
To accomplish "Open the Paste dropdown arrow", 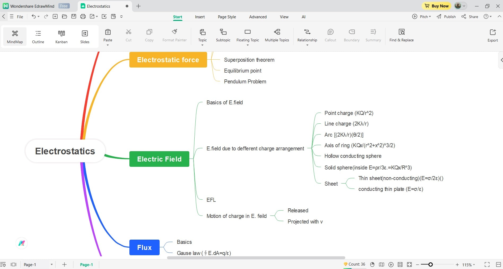I will 108,45.
